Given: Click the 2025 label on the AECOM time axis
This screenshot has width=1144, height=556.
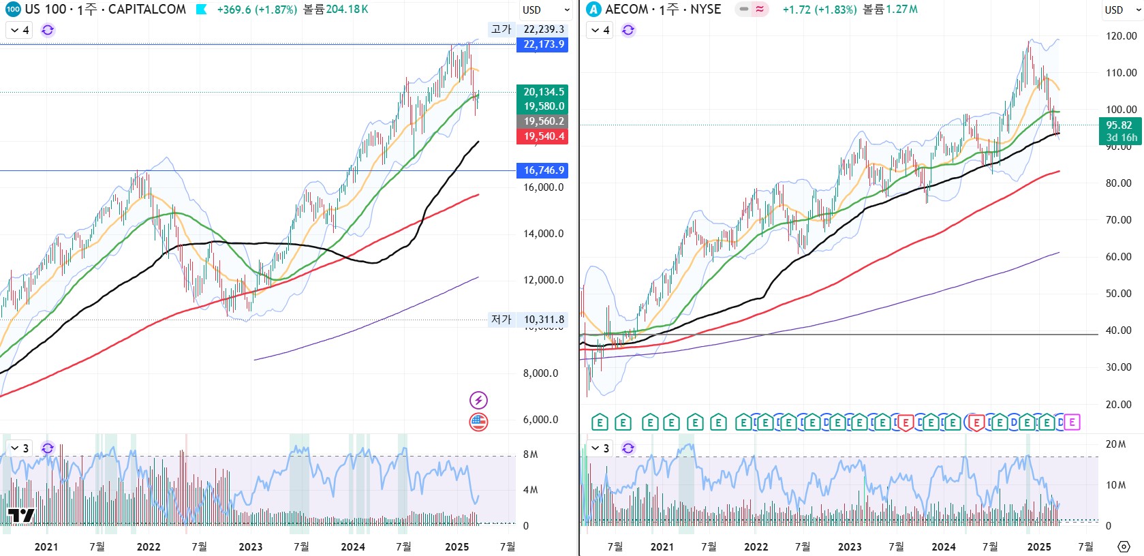Looking at the screenshot, I should (1039, 546).
